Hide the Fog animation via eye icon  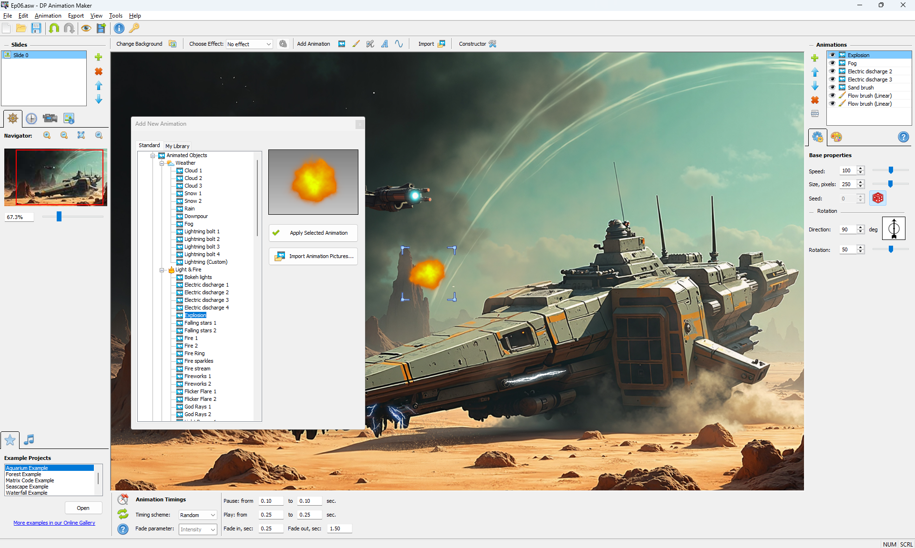(832, 63)
